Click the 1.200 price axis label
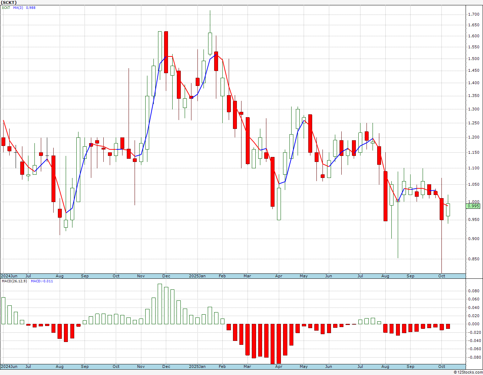The image size is (483, 375). pos(473,137)
